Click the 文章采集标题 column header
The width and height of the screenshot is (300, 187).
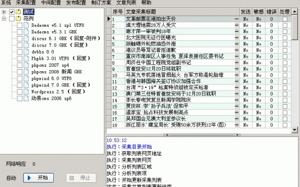click(182, 12)
